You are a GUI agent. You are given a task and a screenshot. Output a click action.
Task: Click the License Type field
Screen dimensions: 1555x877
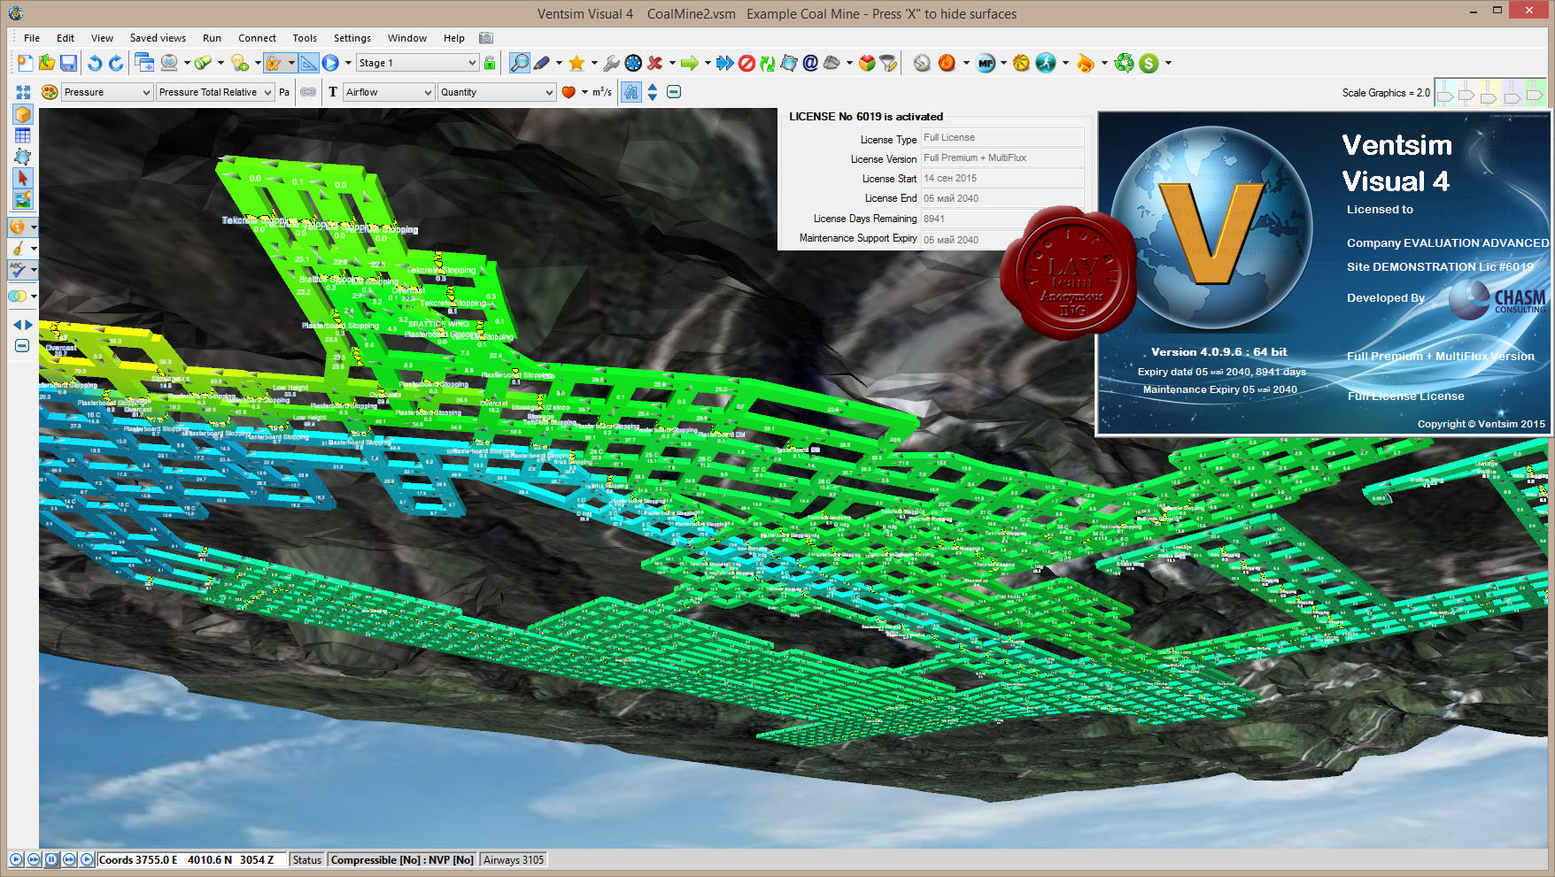tap(1002, 137)
